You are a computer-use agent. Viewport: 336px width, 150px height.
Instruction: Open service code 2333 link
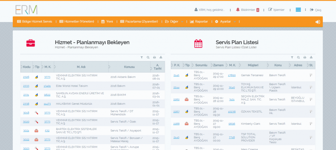[x=26, y=86]
